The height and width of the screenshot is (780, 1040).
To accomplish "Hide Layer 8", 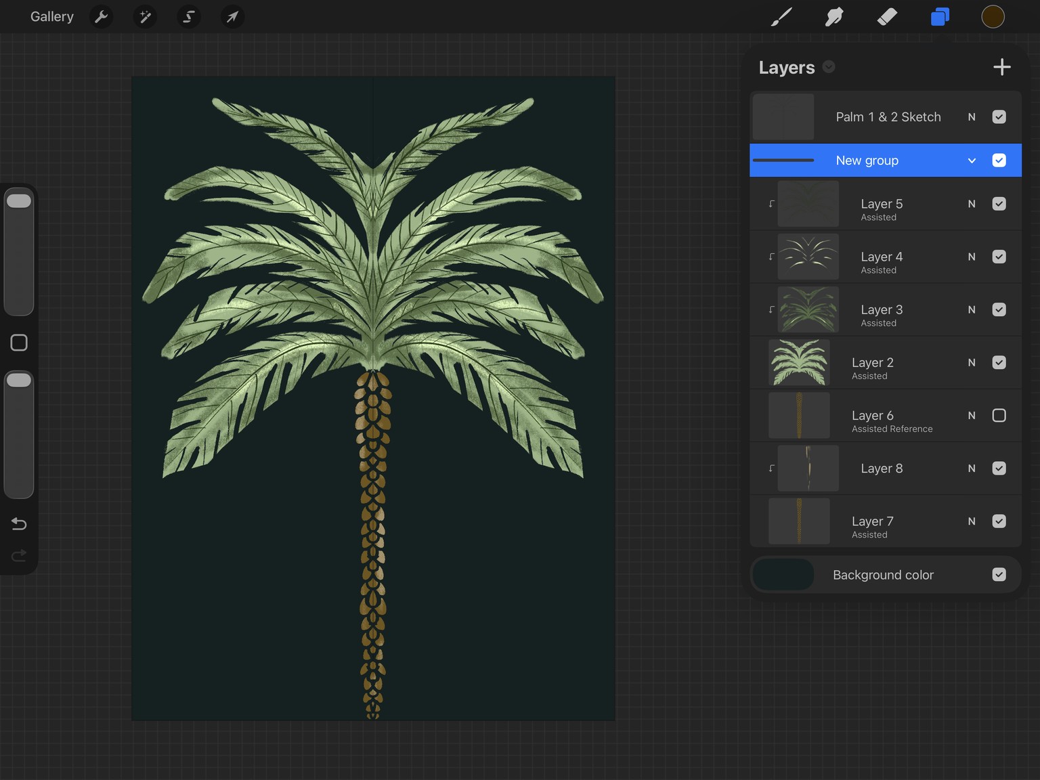I will coord(999,468).
